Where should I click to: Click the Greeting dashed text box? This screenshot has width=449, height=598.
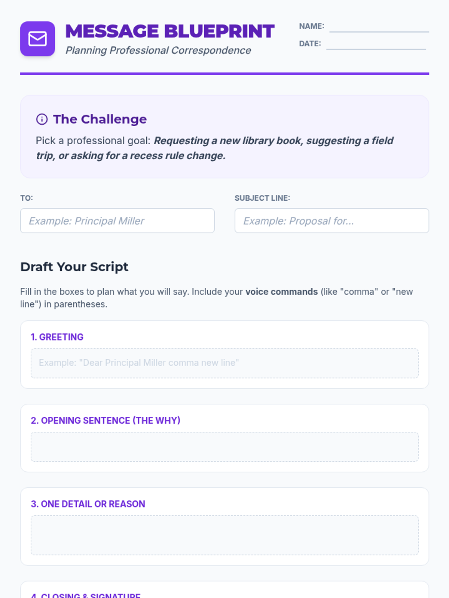[x=224, y=363]
